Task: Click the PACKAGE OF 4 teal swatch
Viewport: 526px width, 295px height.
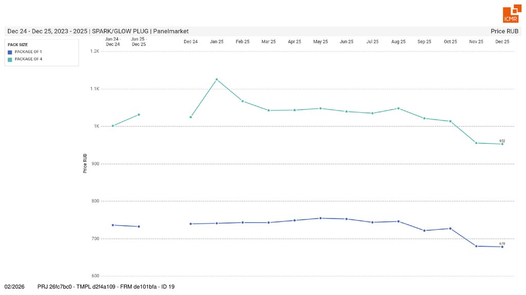Action: point(10,59)
